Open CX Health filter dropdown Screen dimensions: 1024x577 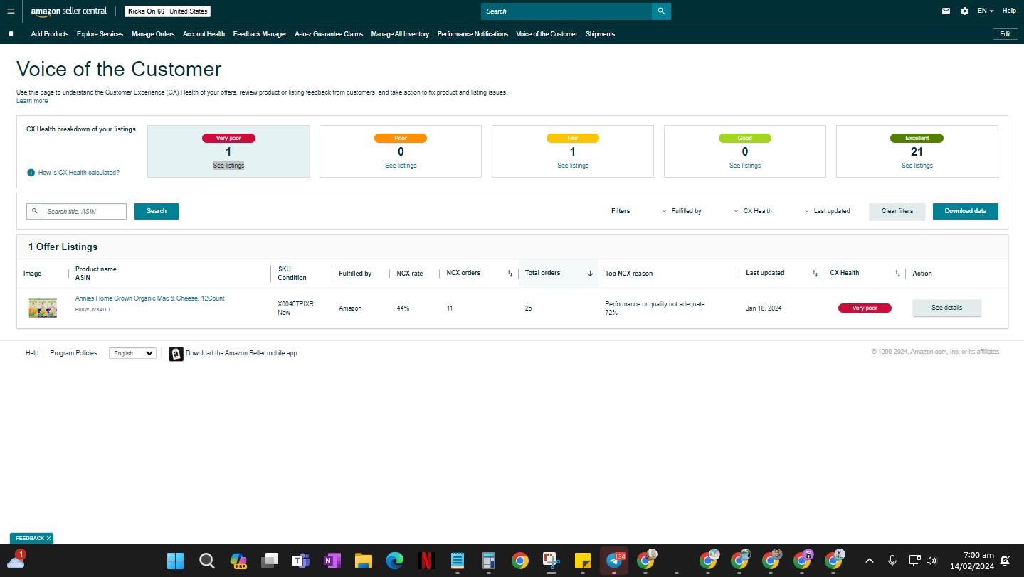(752, 211)
